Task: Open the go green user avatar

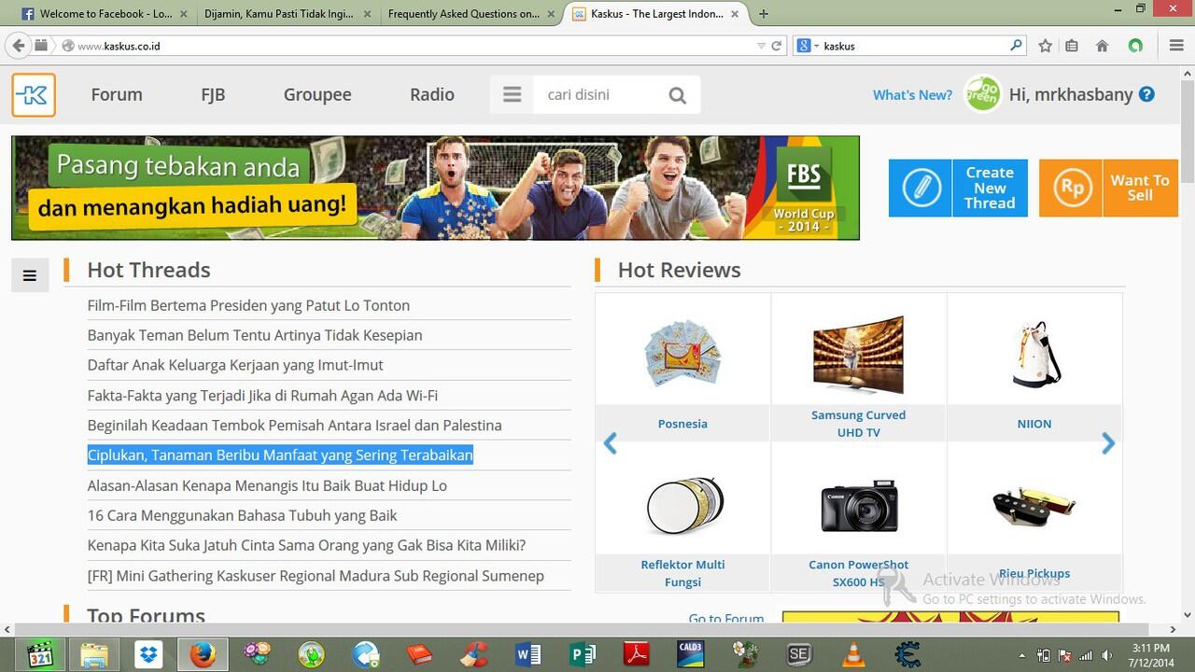Action: [983, 94]
